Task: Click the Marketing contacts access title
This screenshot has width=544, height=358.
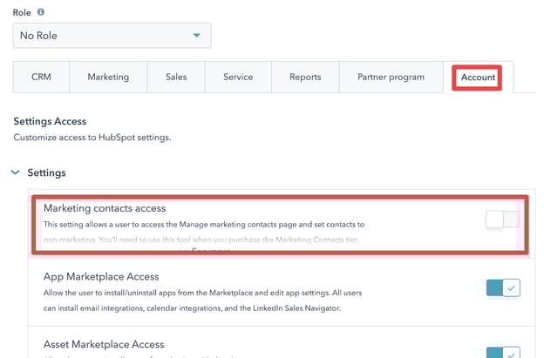Action: click(x=105, y=208)
